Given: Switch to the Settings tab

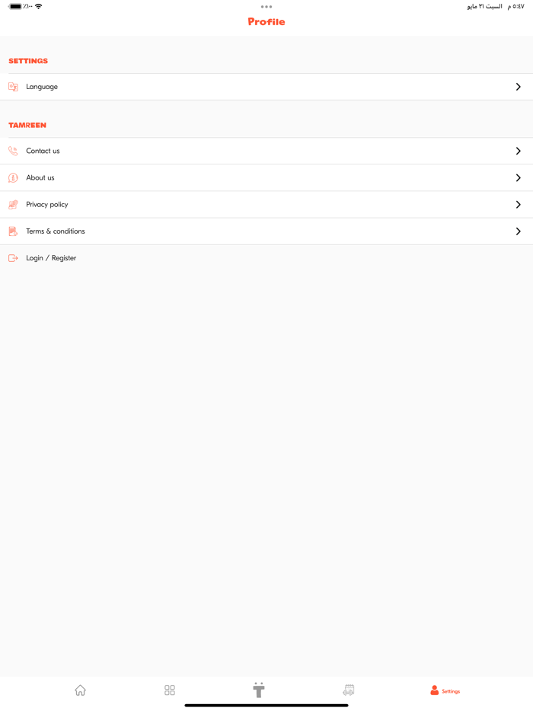Looking at the screenshot, I should click(x=444, y=690).
